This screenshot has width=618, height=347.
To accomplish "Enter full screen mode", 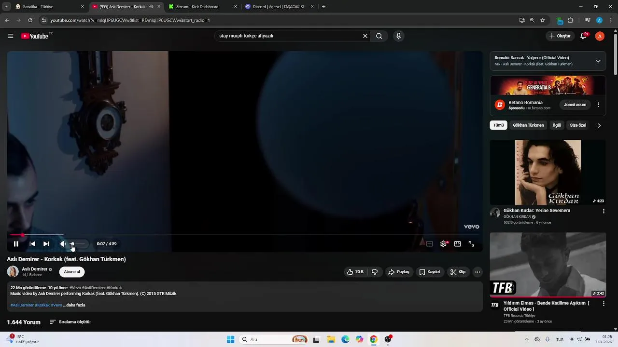I will point(471,244).
